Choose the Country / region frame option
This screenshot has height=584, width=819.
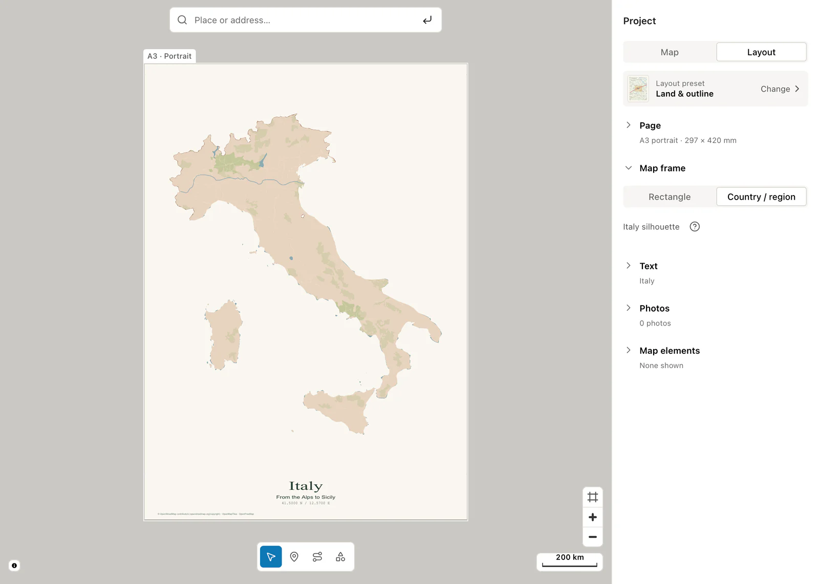click(x=761, y=197)
